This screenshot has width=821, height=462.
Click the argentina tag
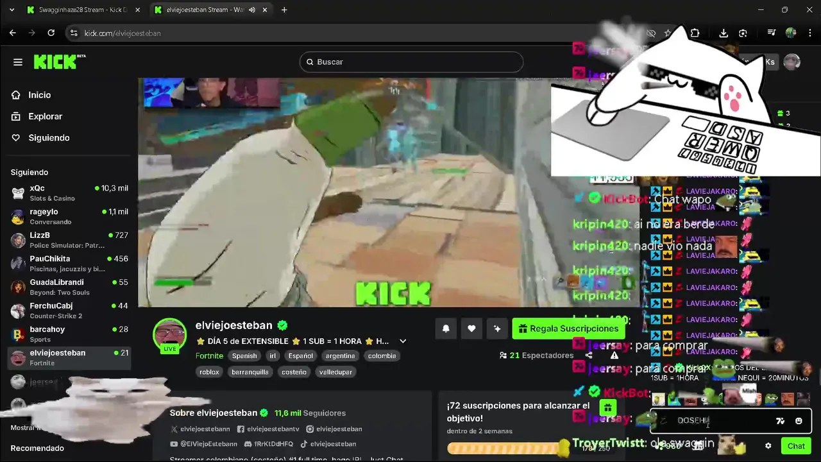click(x=340, y=355)
